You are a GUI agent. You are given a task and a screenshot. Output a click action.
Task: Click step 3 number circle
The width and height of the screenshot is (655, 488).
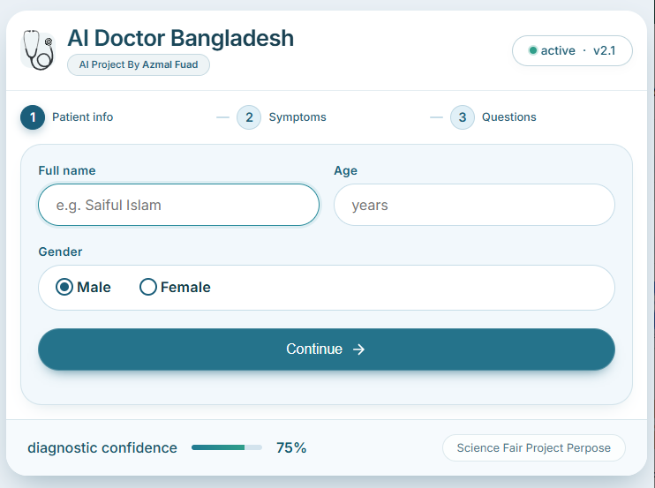click(x=463, y=117)
